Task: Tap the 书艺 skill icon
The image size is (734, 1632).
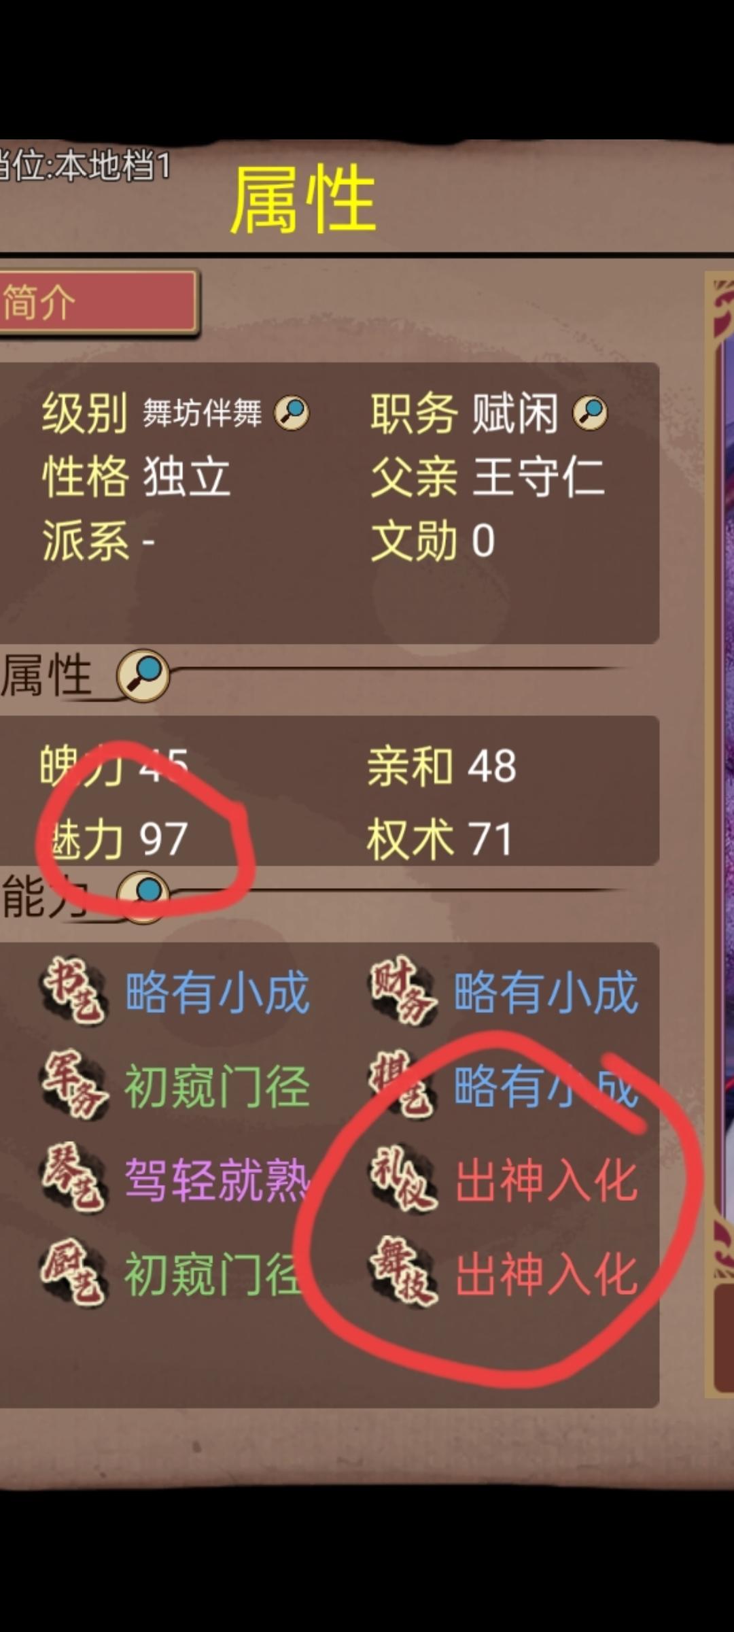Action: pyautogui.click(x=73, y=991)
